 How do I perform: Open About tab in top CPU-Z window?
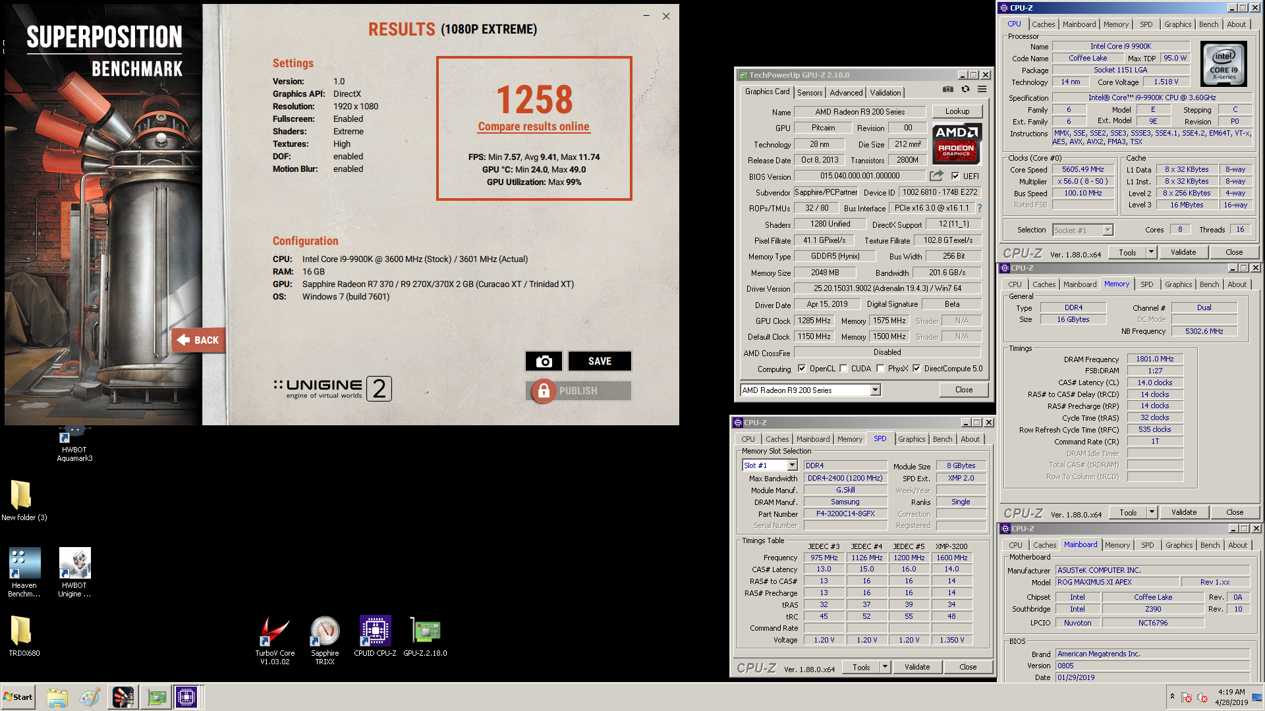click(1236, 24)
